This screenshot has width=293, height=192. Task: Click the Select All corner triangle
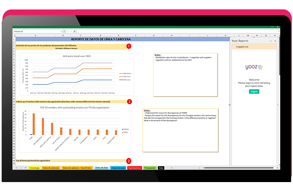click(14, 35)
